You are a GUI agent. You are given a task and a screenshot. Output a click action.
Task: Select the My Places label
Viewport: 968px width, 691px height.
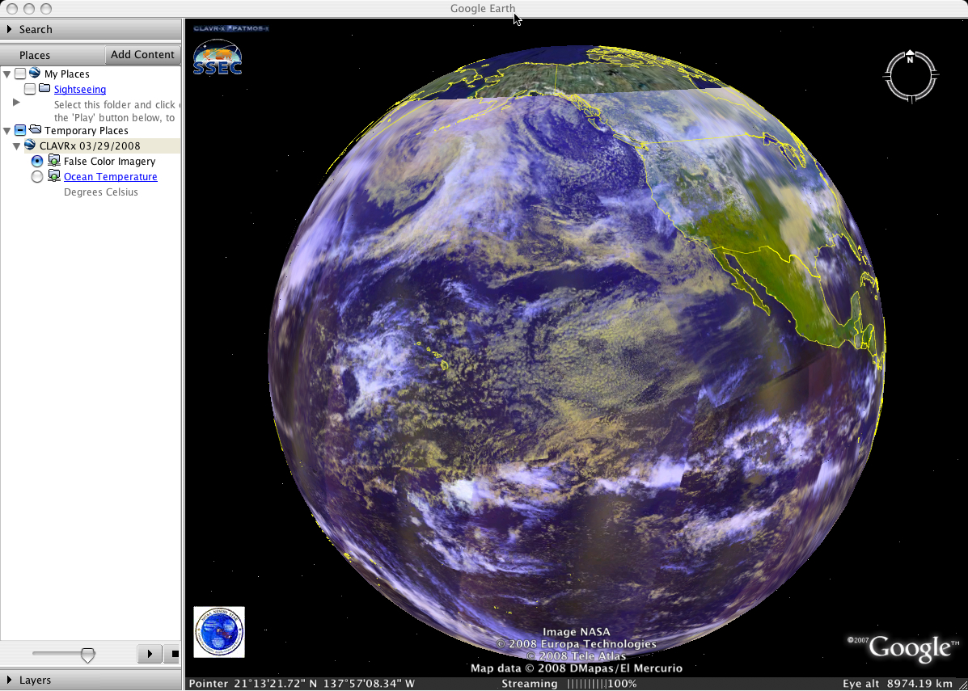[x=66, y=74]
